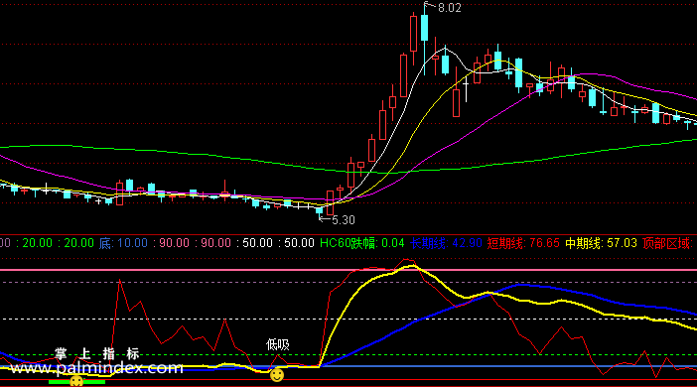Open the www.palmindex.com watermark link
This screenshot has width=697, height=387.
tap(97, 368)
